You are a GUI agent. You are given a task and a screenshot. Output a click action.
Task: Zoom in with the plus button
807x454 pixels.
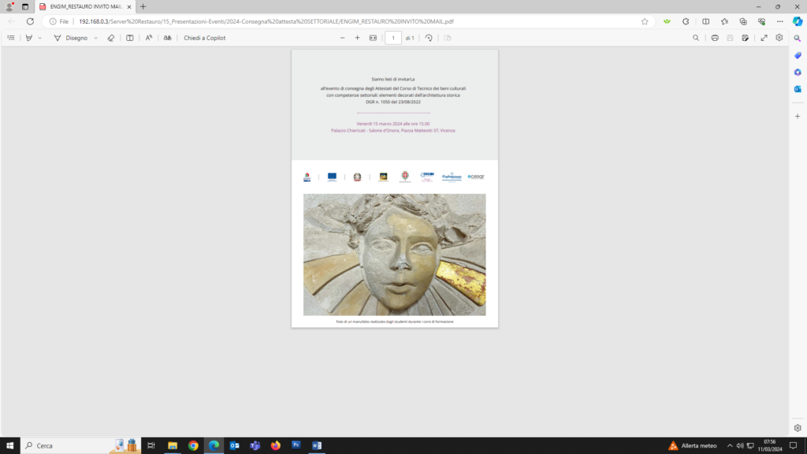[x=357, y=38]
